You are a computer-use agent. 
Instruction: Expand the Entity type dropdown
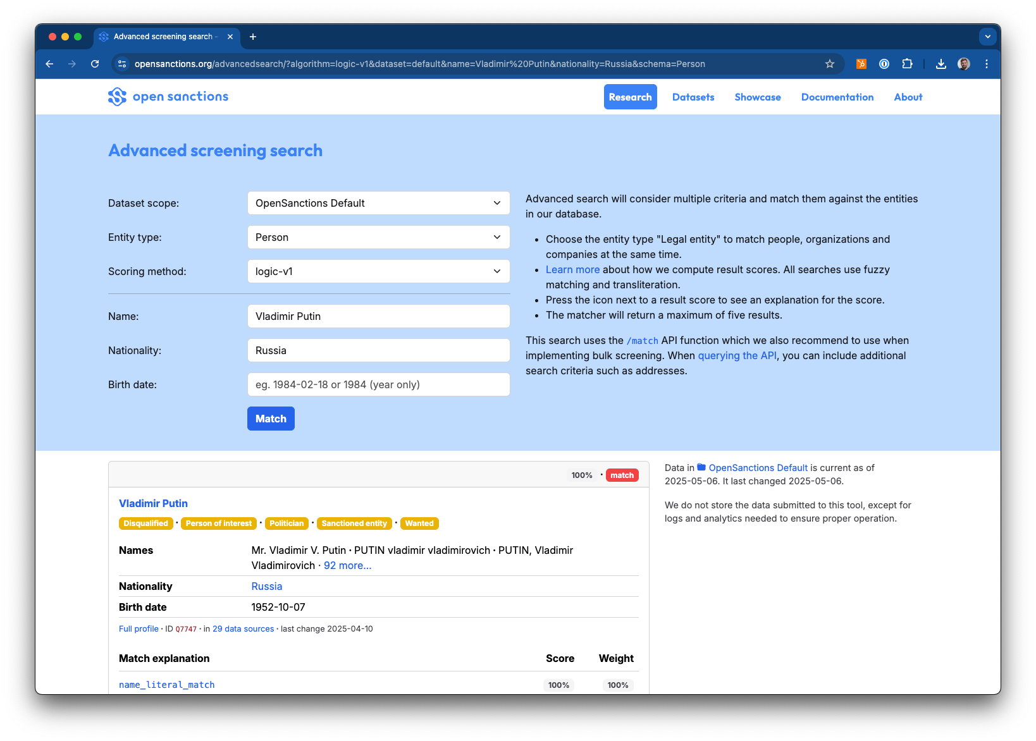click(x=378, y=237)
